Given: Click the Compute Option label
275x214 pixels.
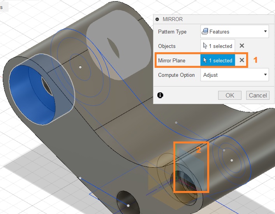Looking at the screenshot, I should point(176,75).
